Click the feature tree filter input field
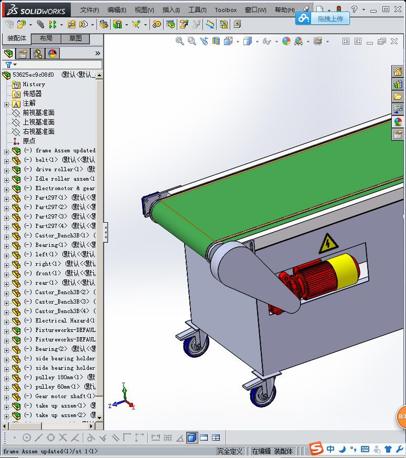Image resolution: width=406 pixels, height=458 pixels. click(59, 65)
